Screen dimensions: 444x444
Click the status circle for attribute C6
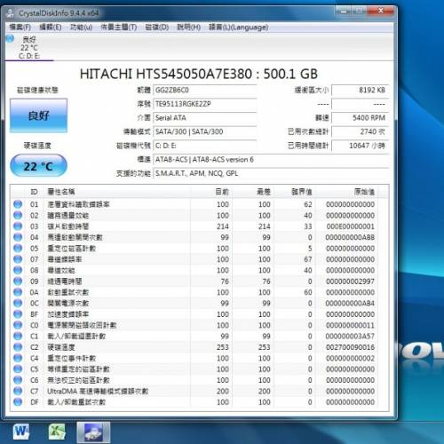coord(18,380)
